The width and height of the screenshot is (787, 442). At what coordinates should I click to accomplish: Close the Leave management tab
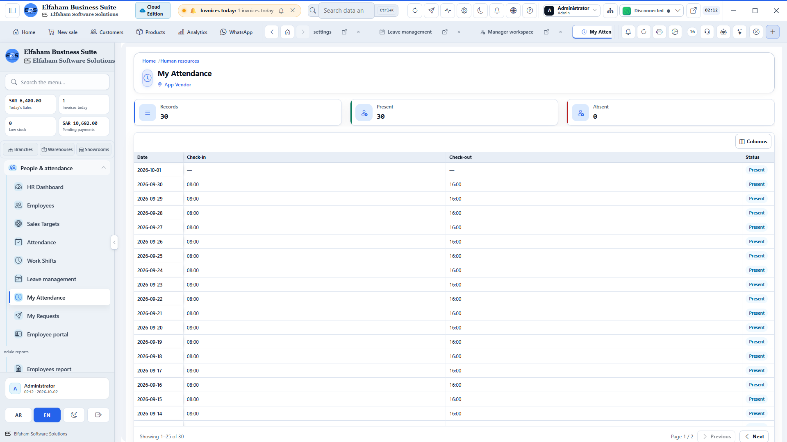459,32
